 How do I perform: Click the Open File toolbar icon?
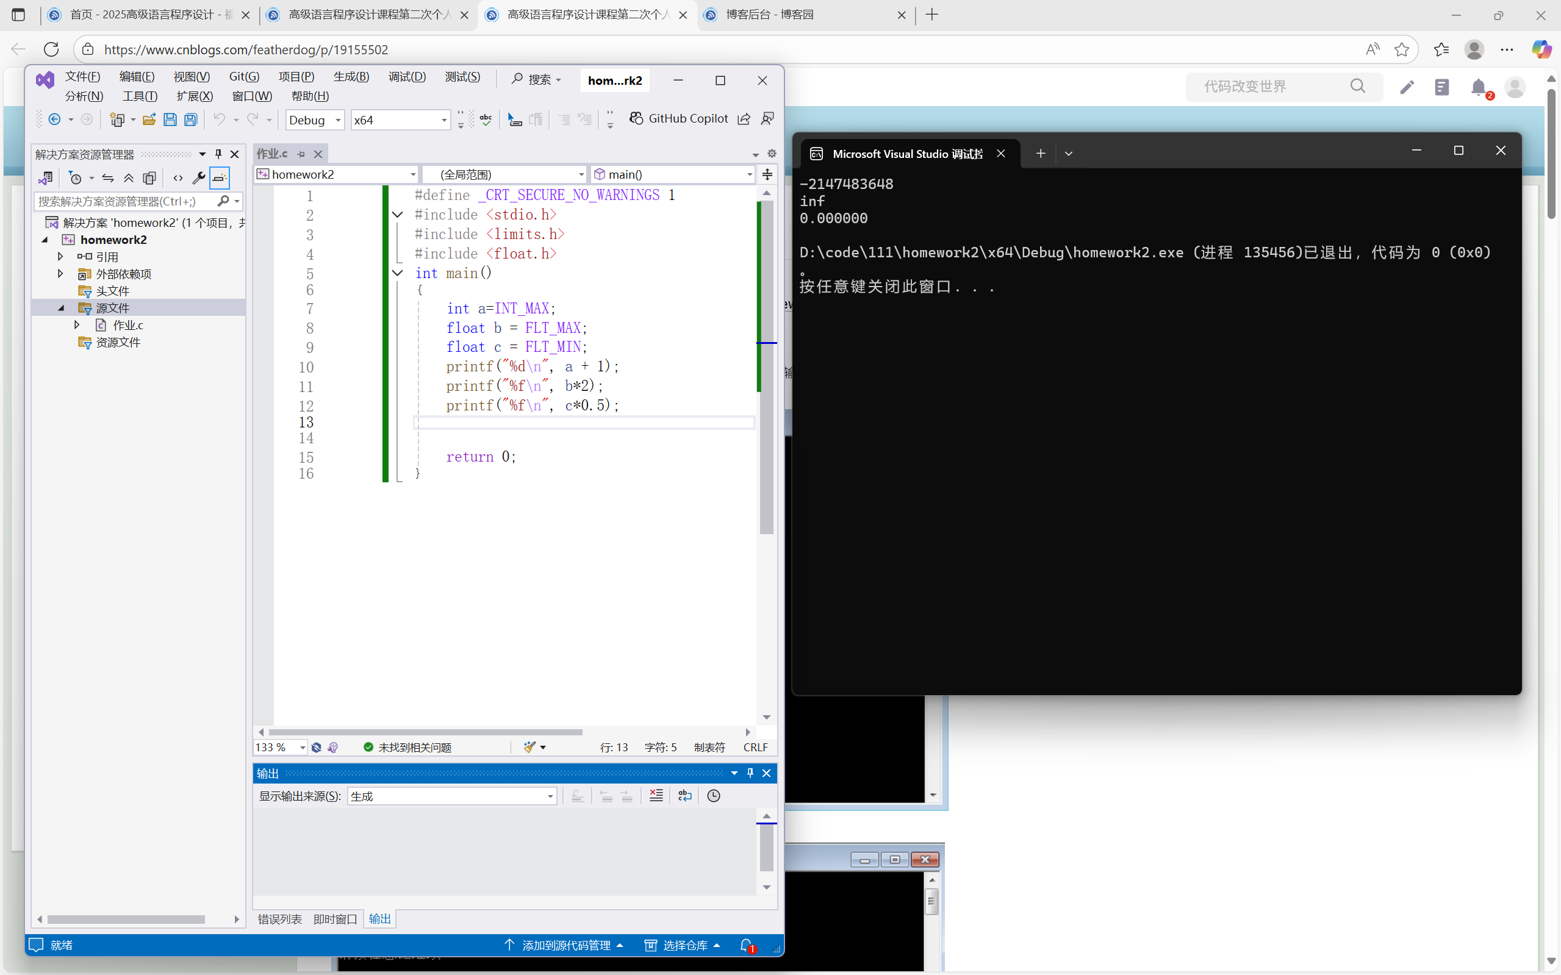(149, 120)
